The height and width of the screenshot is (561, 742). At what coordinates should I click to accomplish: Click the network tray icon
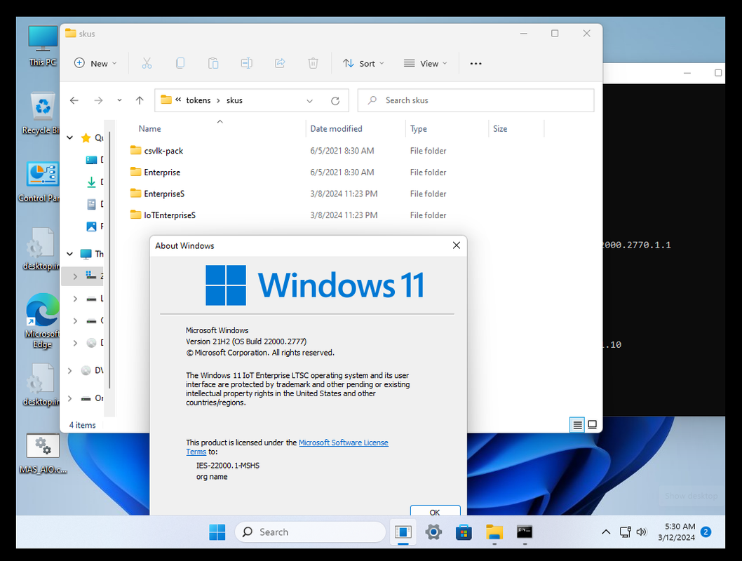(x=625, y=532)
